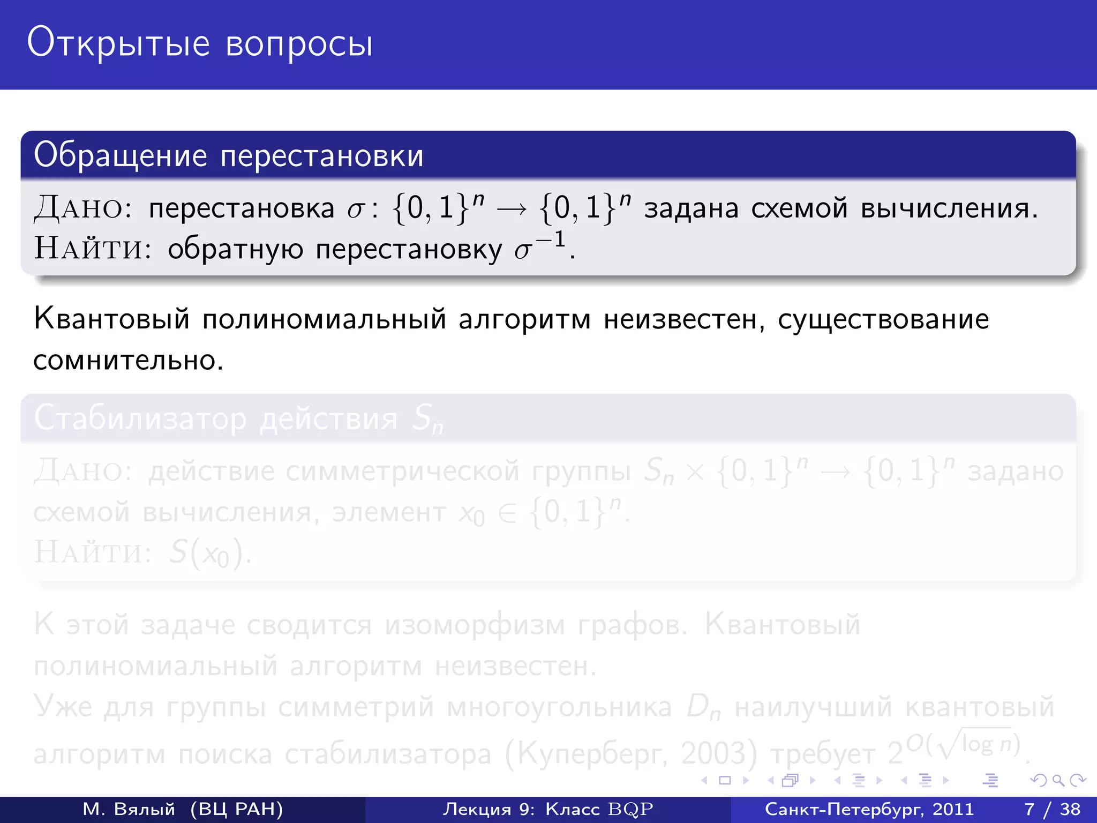
Task: Click dimmed line Дано: действие симметрической группы
Action: [x=548, y=472]
